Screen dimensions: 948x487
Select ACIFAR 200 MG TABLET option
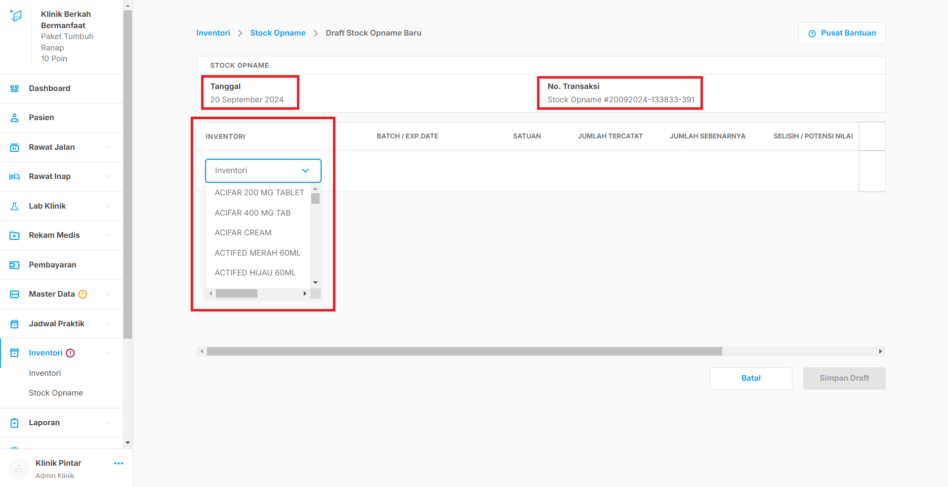tap(259, 193)
